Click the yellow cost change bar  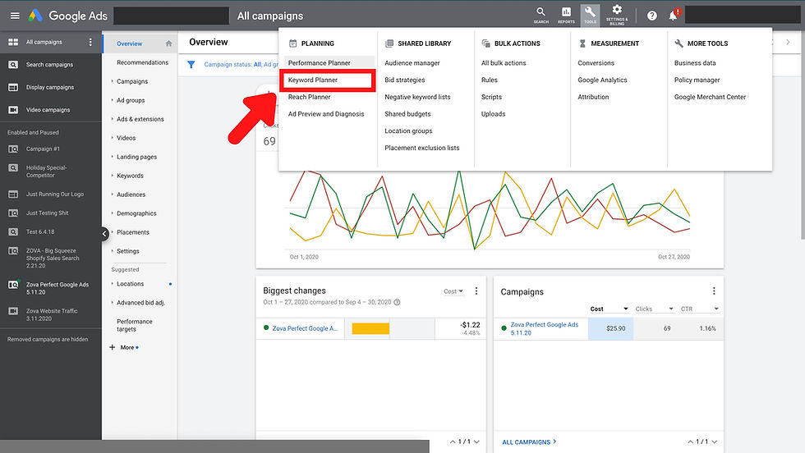(370, 328)
